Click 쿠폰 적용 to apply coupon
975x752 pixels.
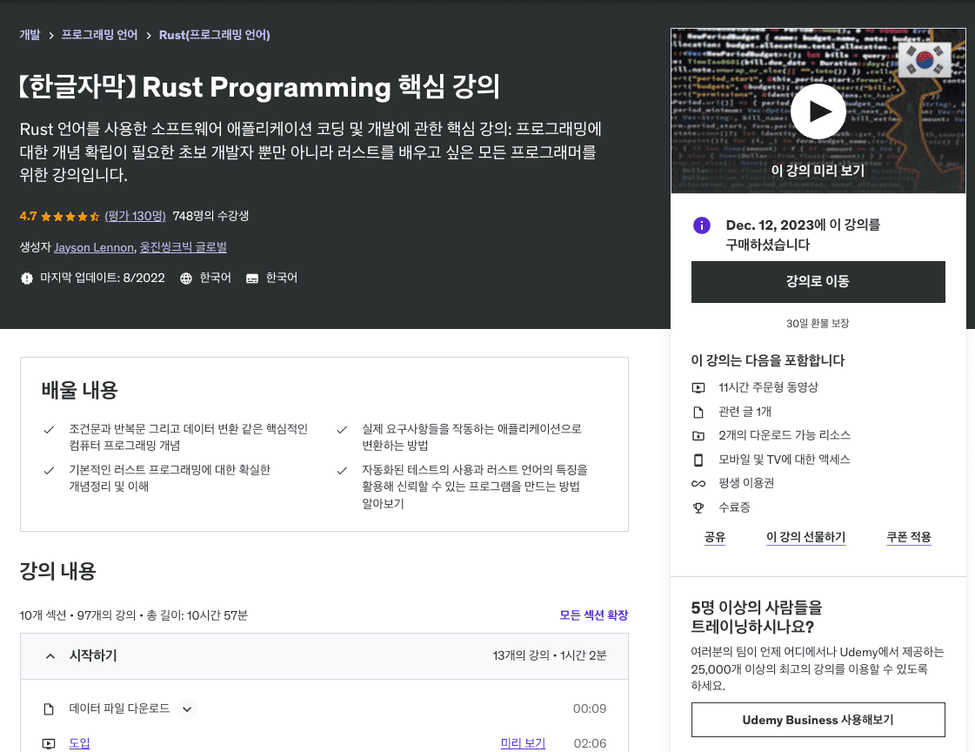click(x=909, y=537)
